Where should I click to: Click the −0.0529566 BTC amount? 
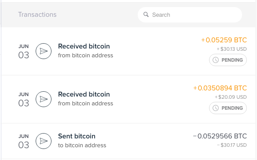coord(220,136)
